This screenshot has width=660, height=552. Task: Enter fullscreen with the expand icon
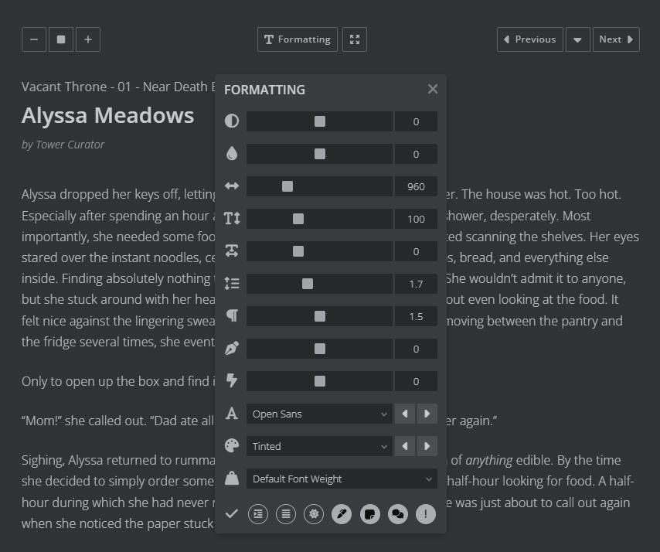click(355, 39)
